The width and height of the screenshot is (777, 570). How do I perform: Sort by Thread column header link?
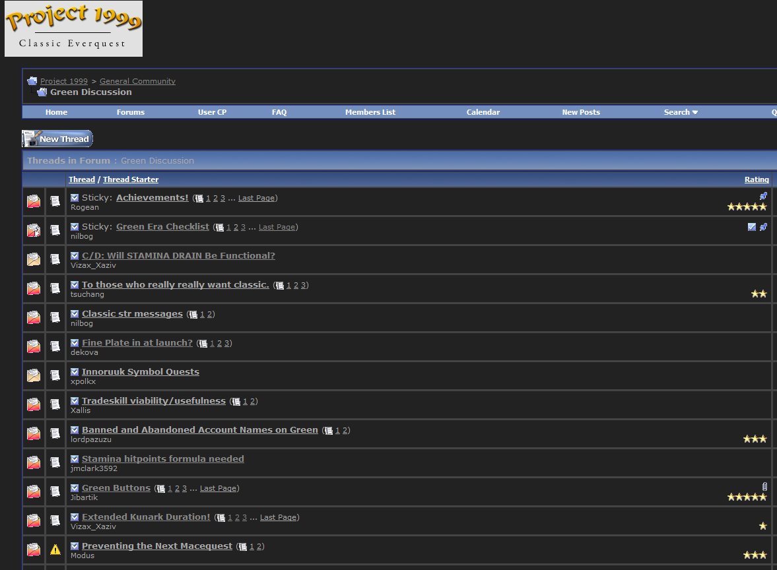[82, 179]
